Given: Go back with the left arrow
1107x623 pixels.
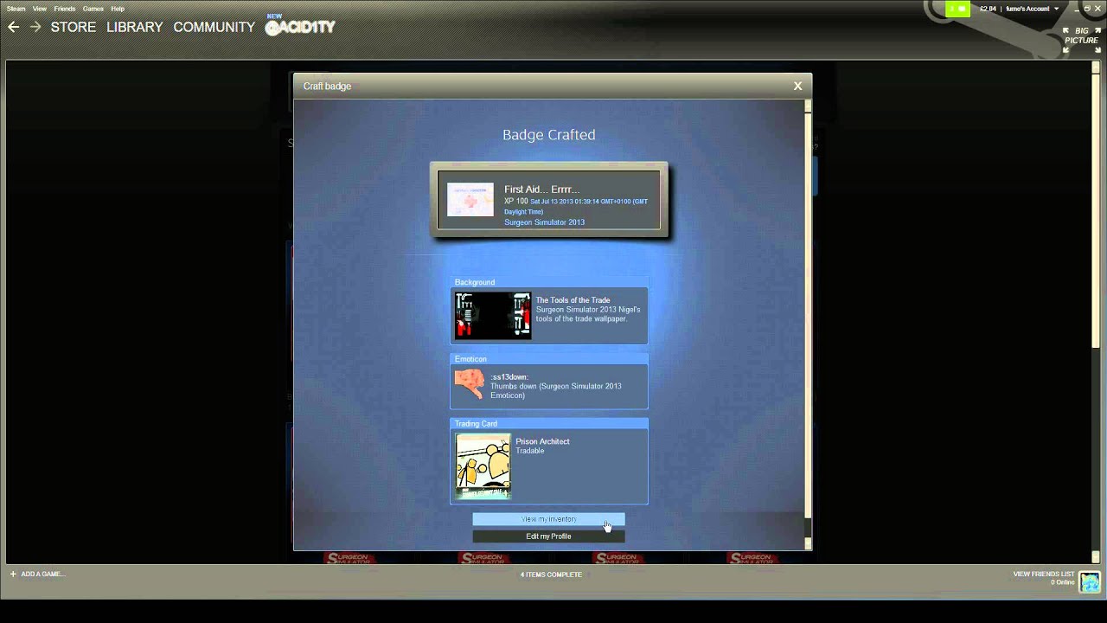Looking at the screenshot, I should [13, 27].
